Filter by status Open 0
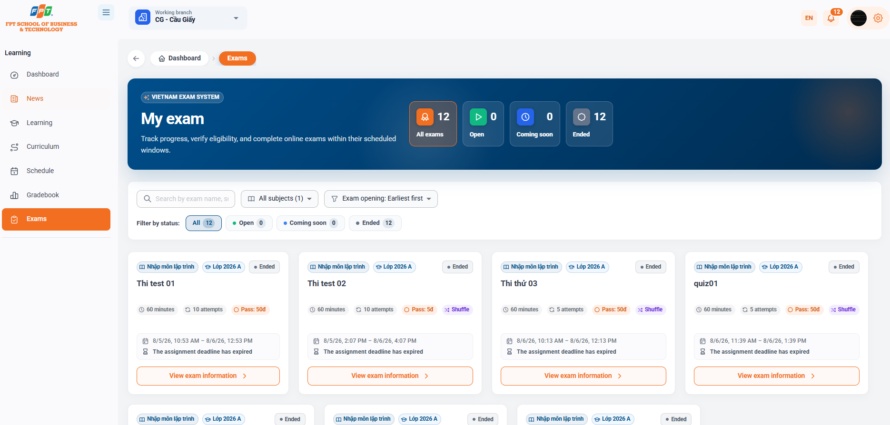This screenshot has width=890, height=425. click(x=249, y=223)
